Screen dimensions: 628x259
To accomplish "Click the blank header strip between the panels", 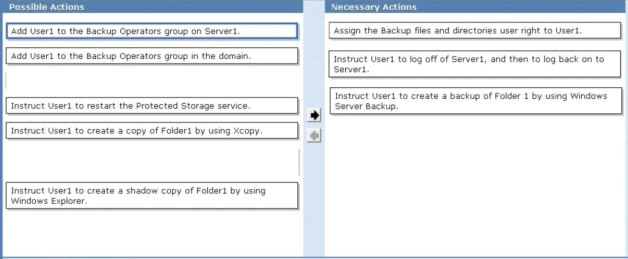I will 314,7.
